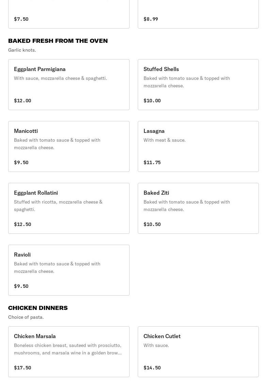Click the Baked Fresh From The Oven heading

(58, 41)
